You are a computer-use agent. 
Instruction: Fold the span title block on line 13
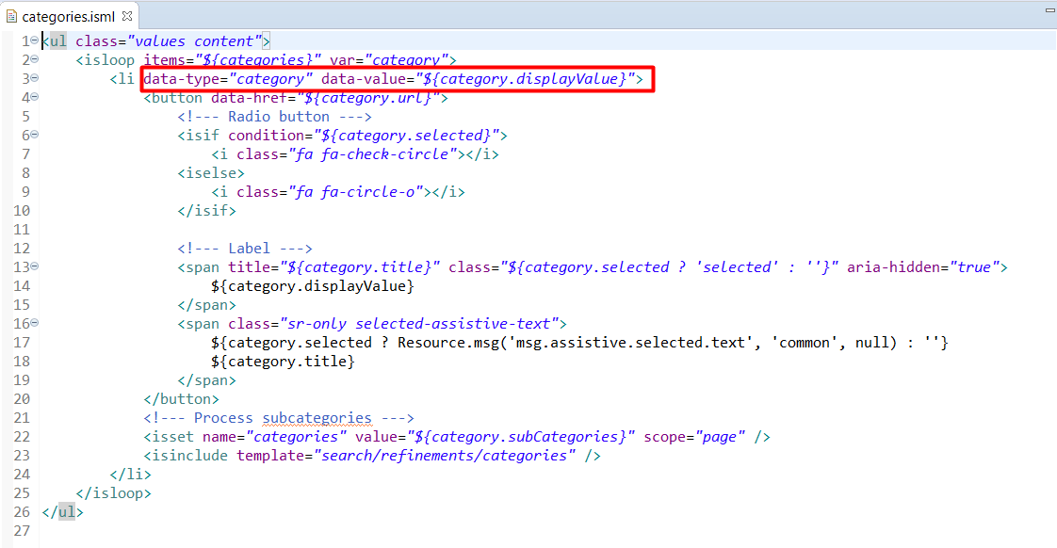34,266
